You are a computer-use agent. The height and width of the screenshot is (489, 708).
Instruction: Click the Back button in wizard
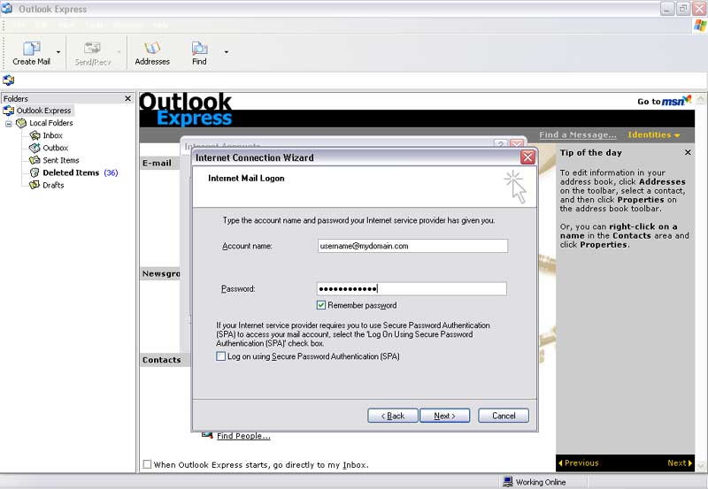pyautogui.click(x=392, y=416)
